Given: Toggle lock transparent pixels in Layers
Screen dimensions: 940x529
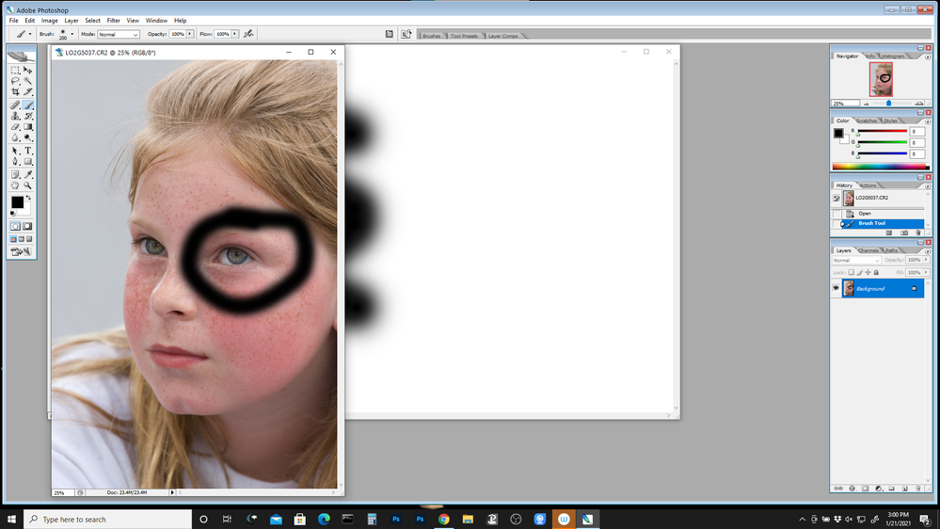Looking at the screenshot, I should pos(852,272).
